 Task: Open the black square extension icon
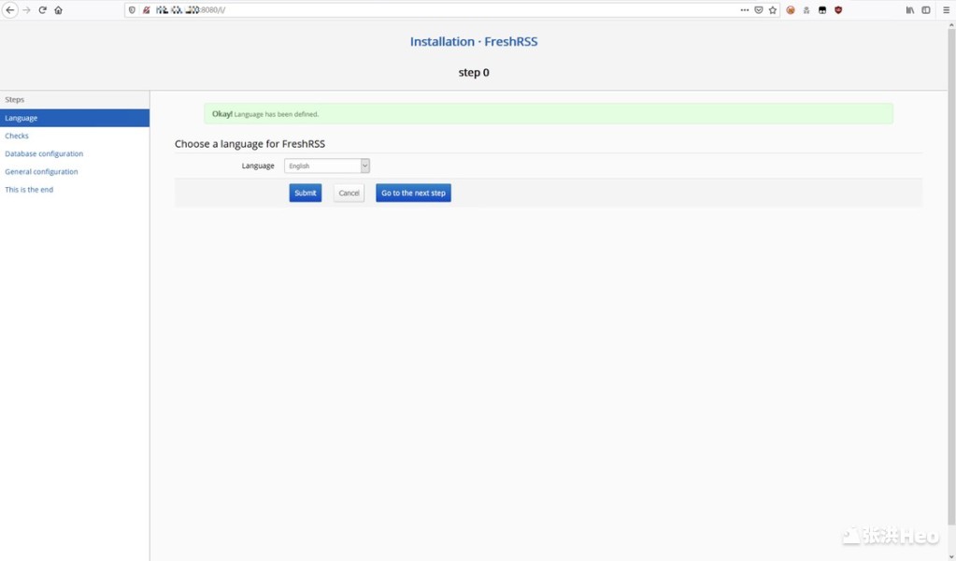[x=821, y=9]
